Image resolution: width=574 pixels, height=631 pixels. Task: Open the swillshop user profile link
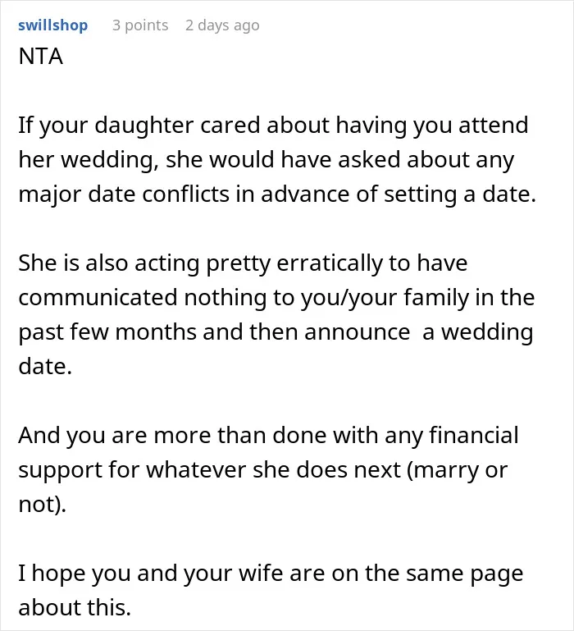pos(52,25)
